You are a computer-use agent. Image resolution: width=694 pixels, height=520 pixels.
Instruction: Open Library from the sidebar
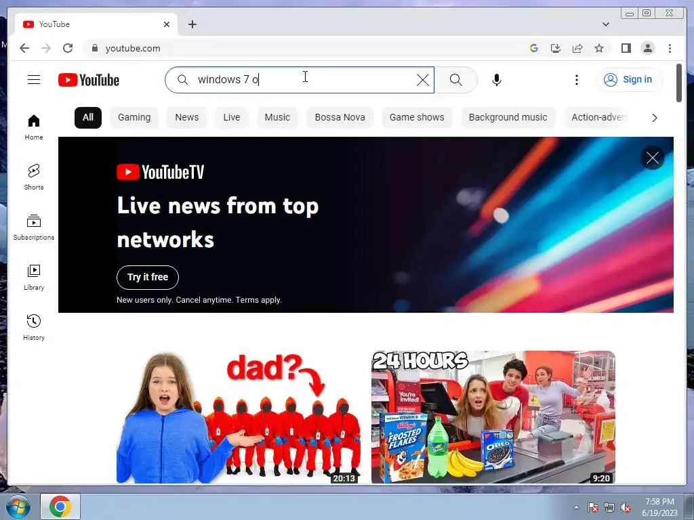(x=34, y=277)
